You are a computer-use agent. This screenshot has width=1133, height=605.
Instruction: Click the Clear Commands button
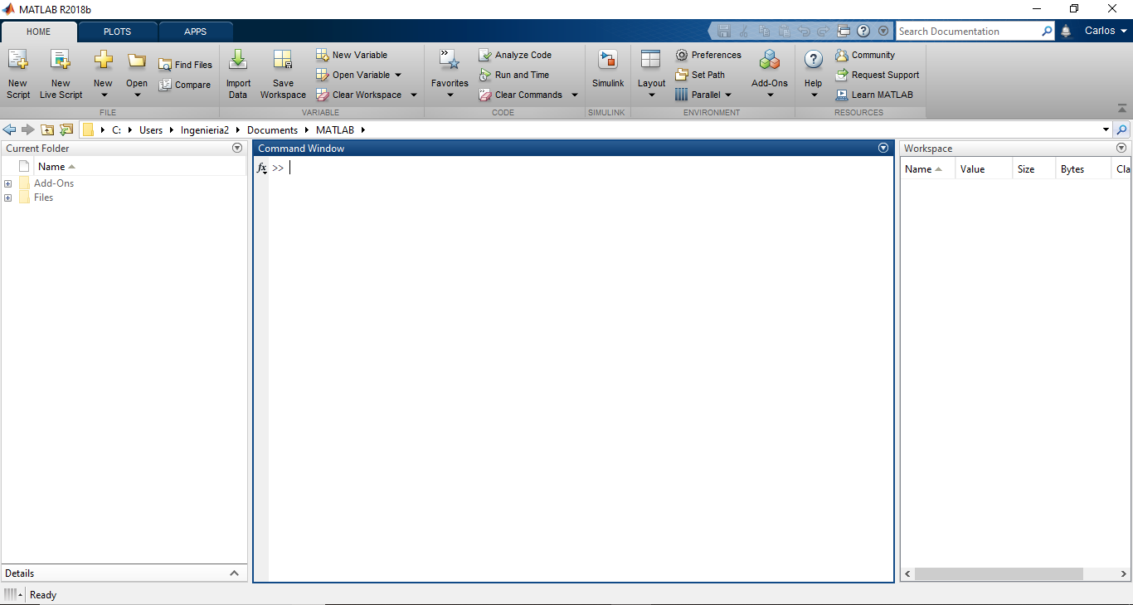(520, 95)
